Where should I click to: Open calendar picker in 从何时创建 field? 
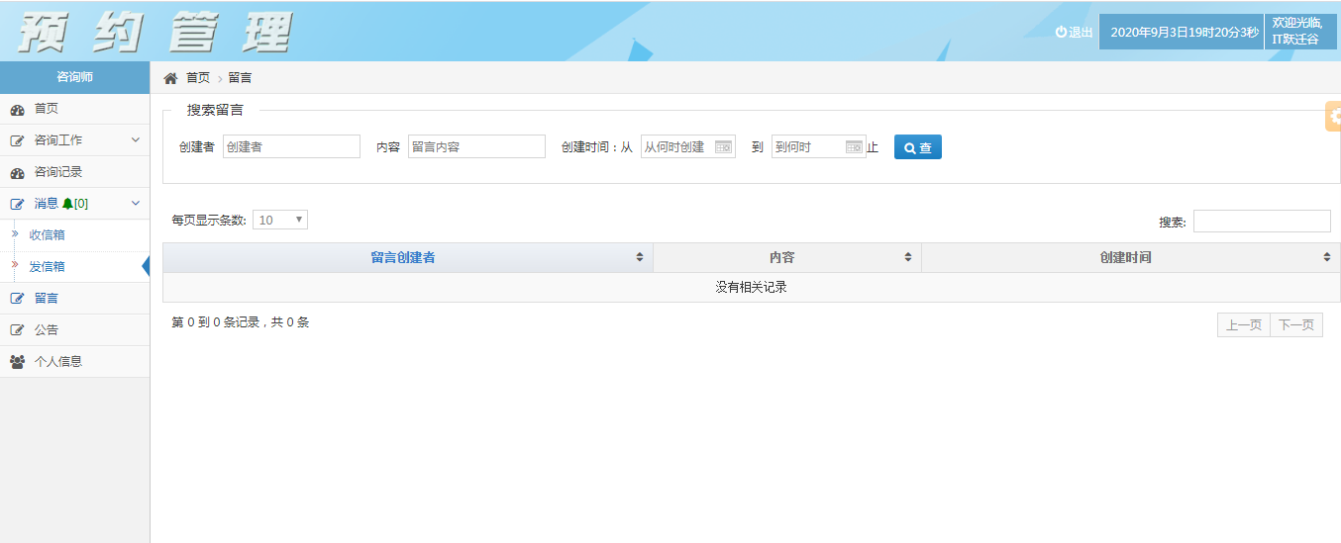coord(723,146)
